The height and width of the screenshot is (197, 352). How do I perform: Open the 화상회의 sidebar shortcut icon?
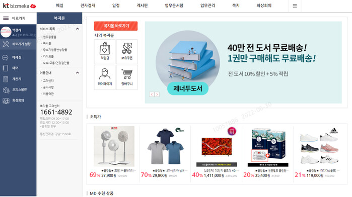click(x=6, y=101)
